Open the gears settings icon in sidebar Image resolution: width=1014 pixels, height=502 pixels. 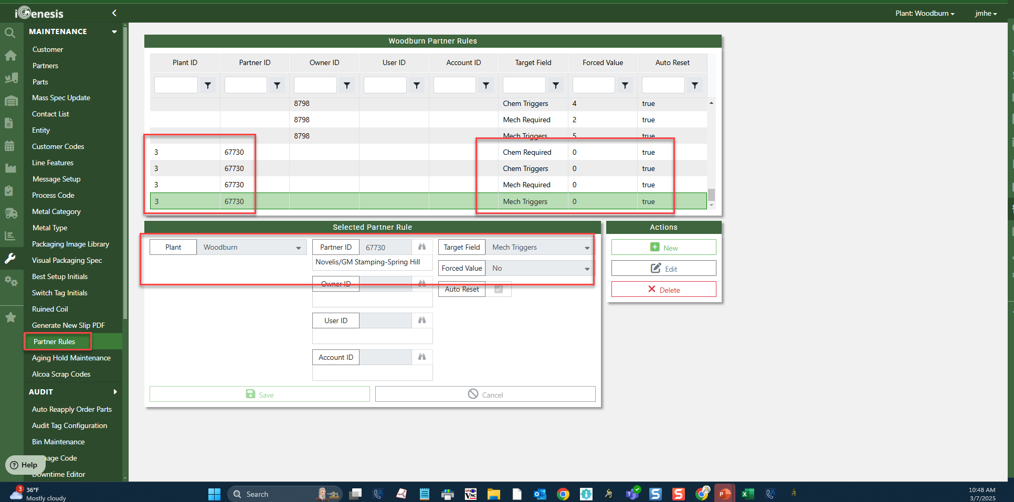pyautogui.click(x=11, y=281)
